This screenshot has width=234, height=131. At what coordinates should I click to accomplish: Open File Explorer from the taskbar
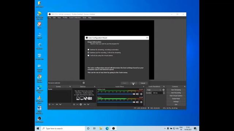[x=101, y=128]
